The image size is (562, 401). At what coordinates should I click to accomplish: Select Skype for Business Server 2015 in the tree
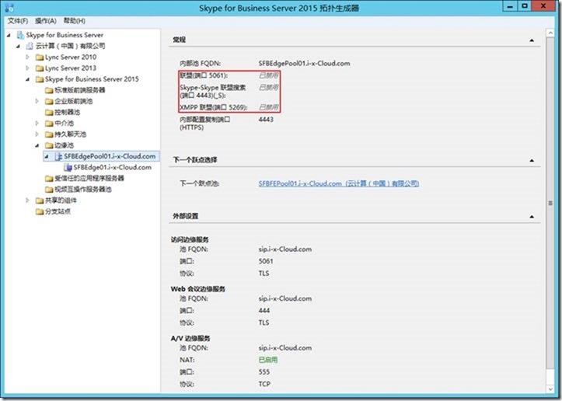92,79
